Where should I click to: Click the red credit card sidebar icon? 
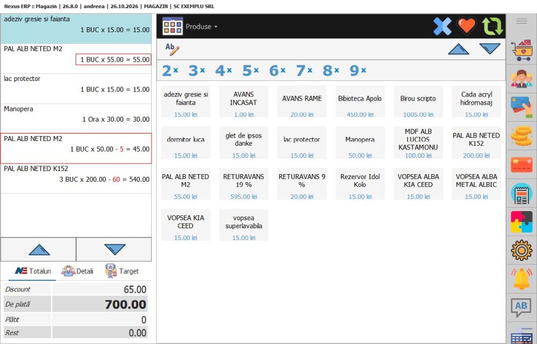pos(521,164)
